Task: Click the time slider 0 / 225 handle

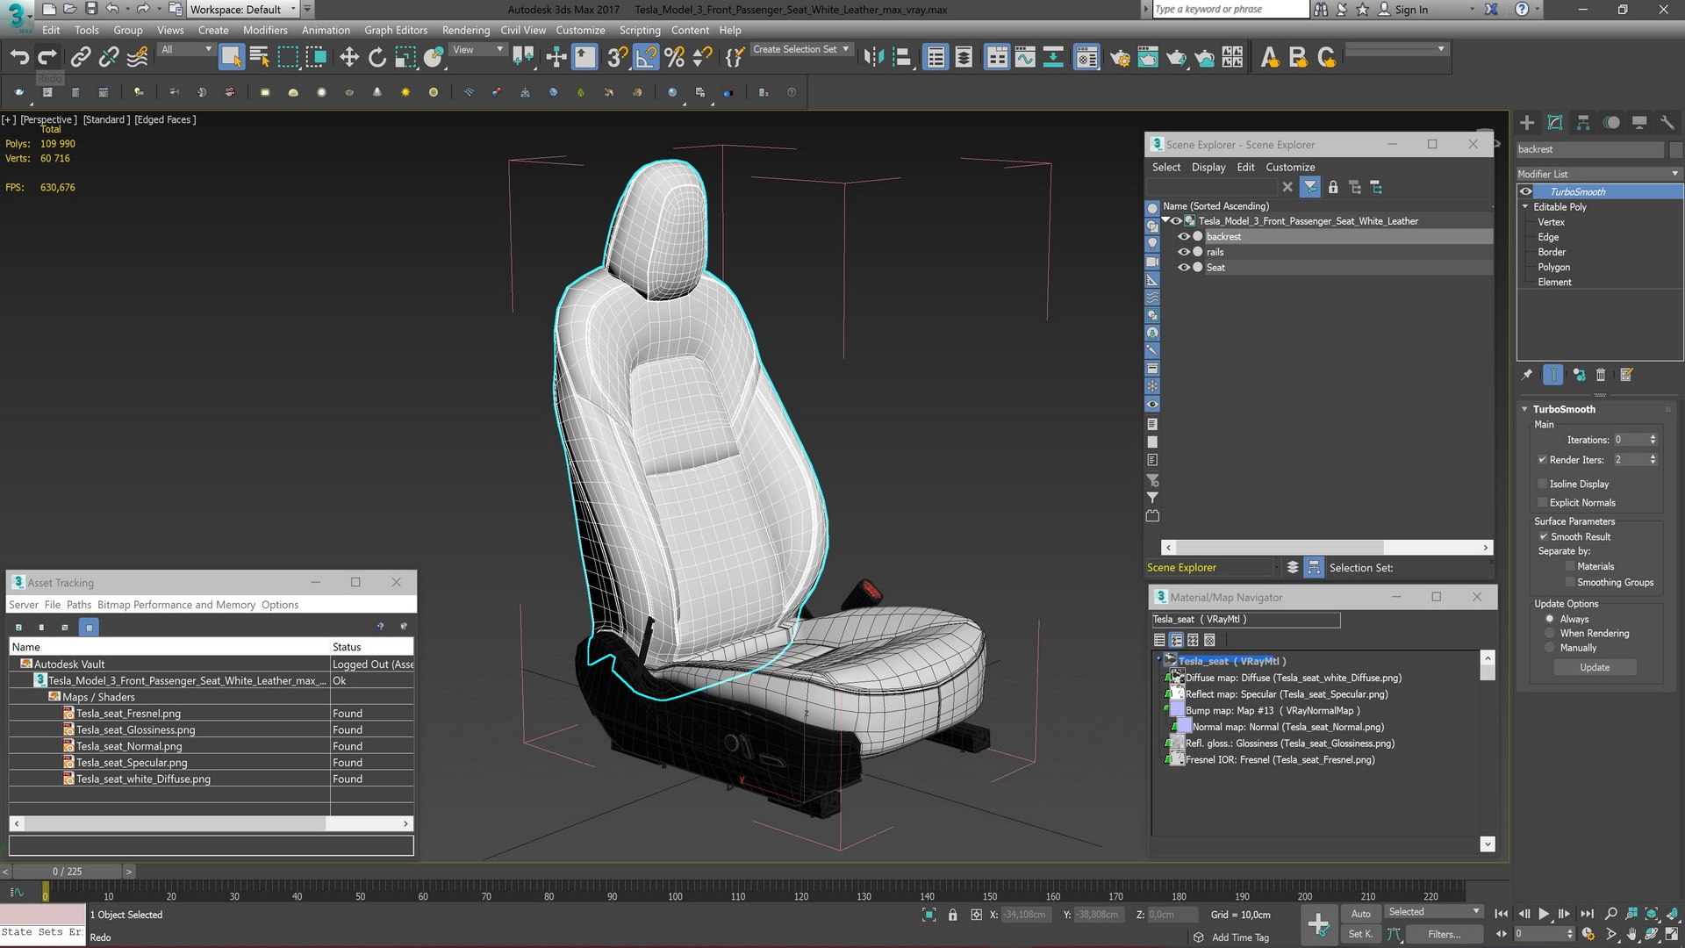Action: 67,872
